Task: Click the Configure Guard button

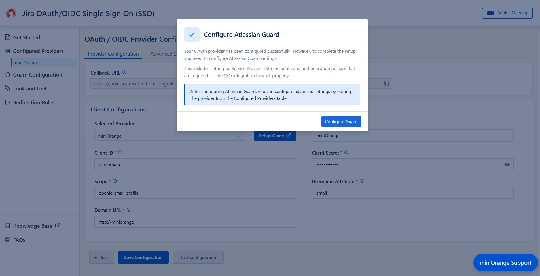Action: 341,121
